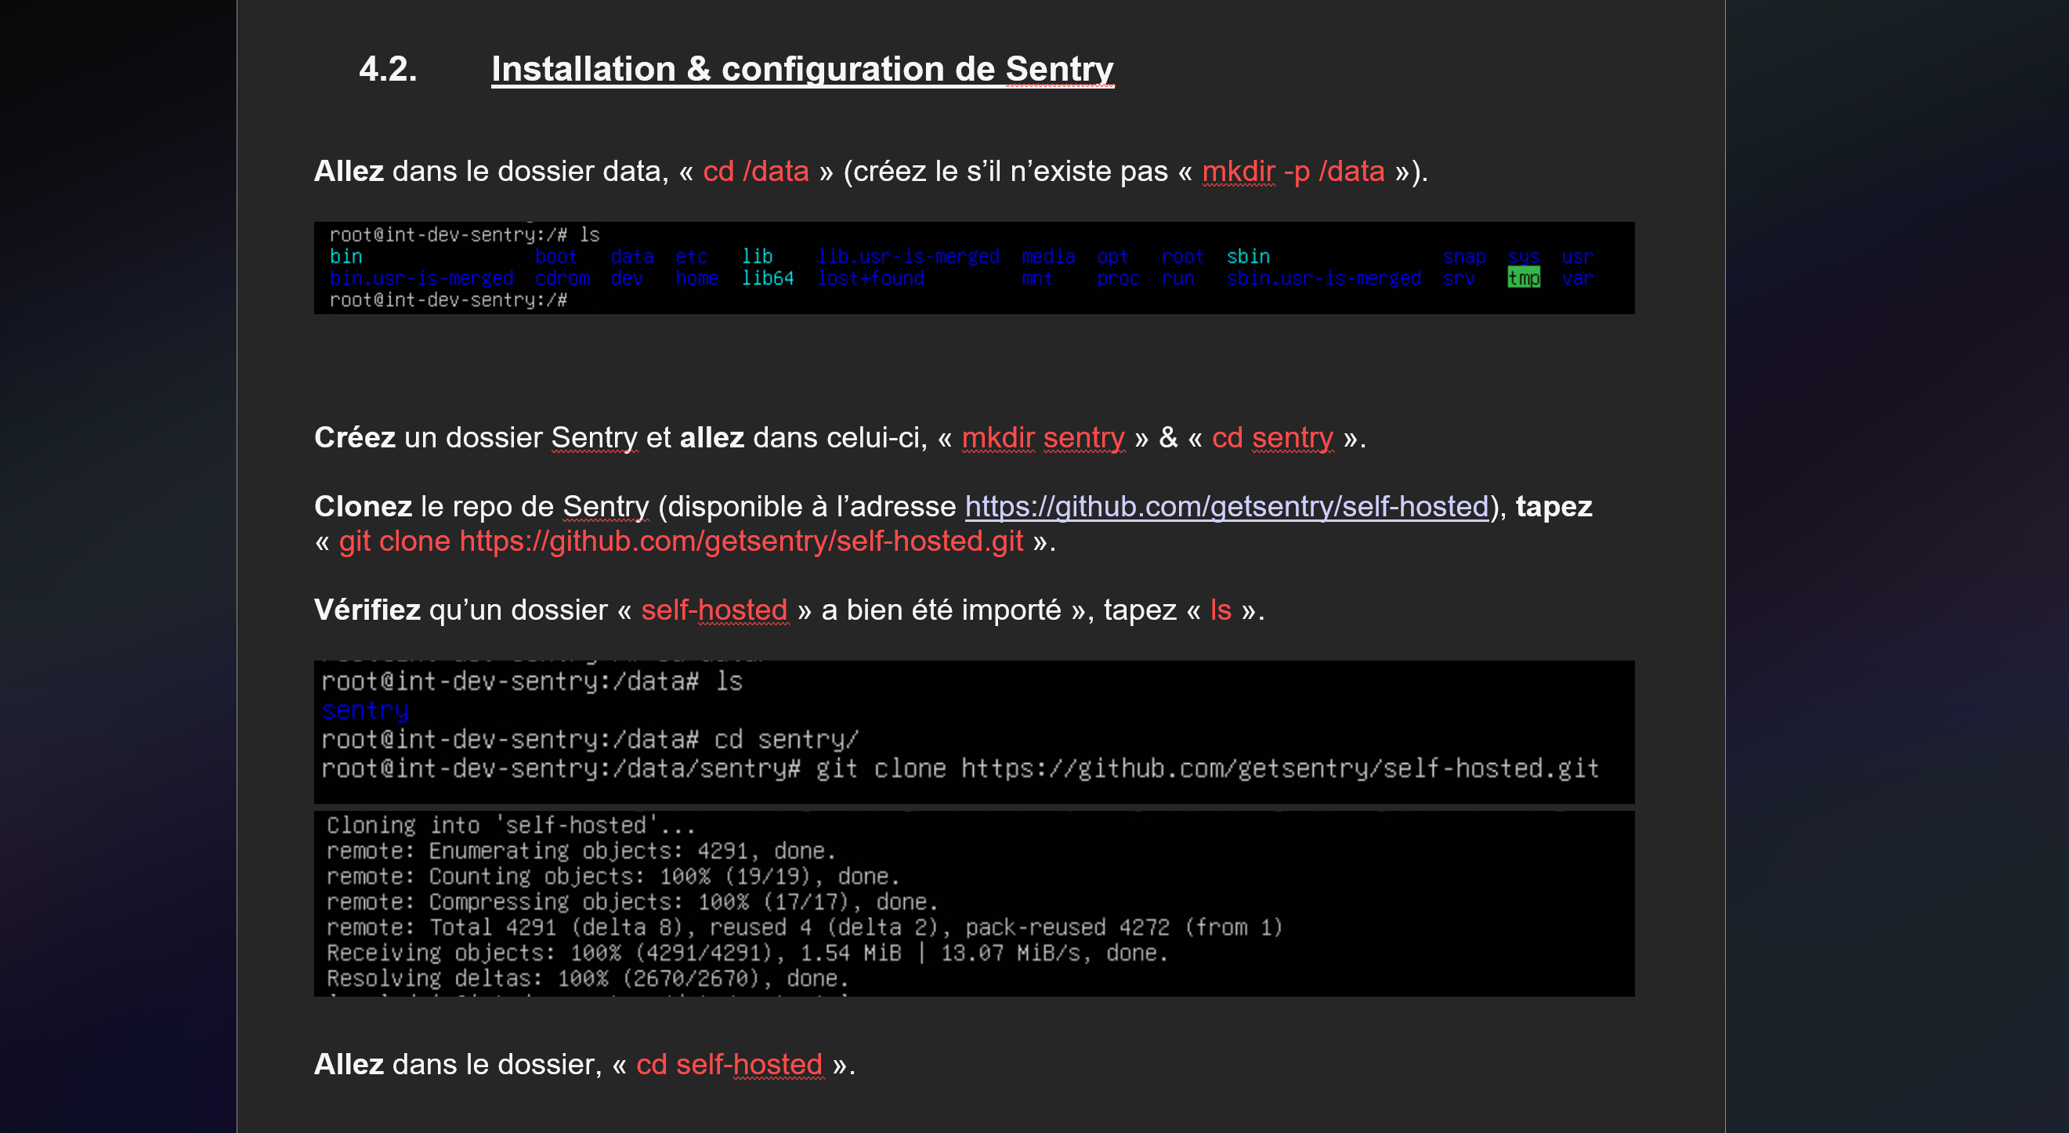Select the root directory ls terminal screenshot
2069x1133 pixels.
[x=973, y=268]
